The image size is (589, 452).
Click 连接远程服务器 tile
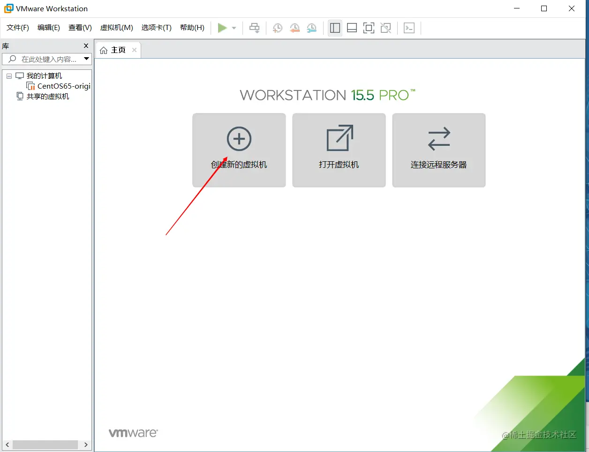tap(439, 150)
